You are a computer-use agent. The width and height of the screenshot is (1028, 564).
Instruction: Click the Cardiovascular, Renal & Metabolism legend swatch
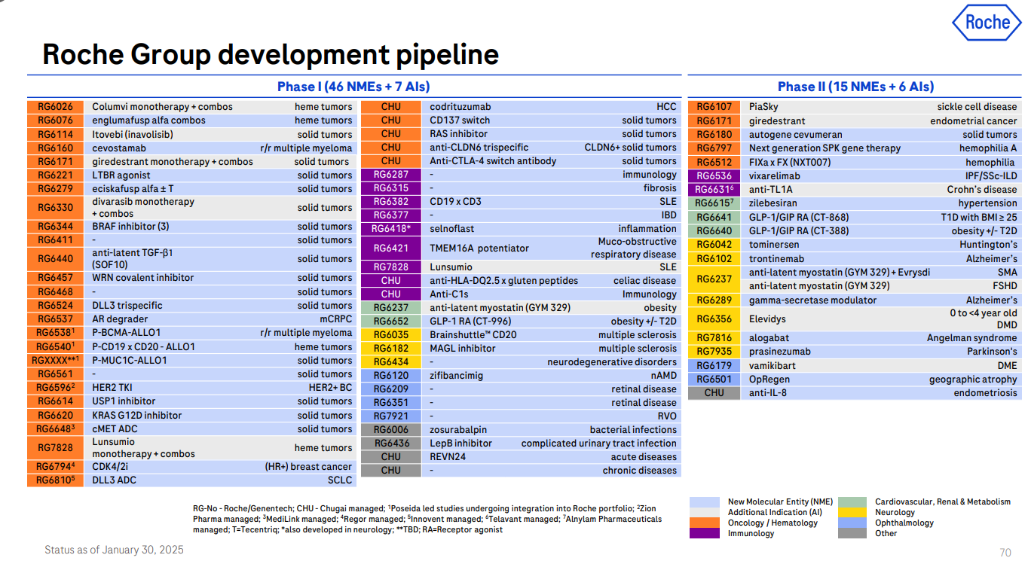point(852,502)
